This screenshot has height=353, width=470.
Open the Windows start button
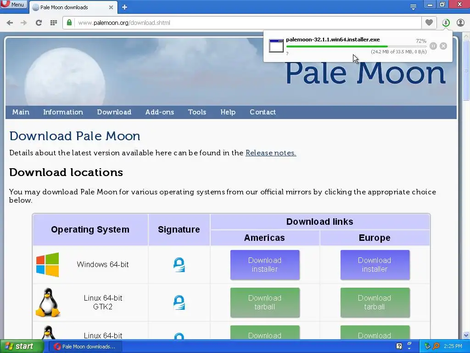click(x=21, y=347)
